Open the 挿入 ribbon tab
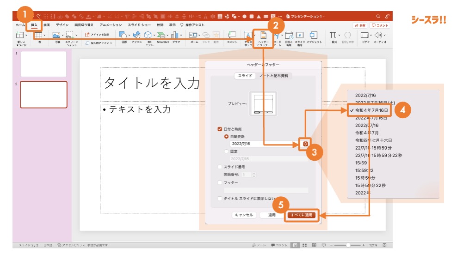This screenshot has height=260, width=463. click(x=34, y=25)
